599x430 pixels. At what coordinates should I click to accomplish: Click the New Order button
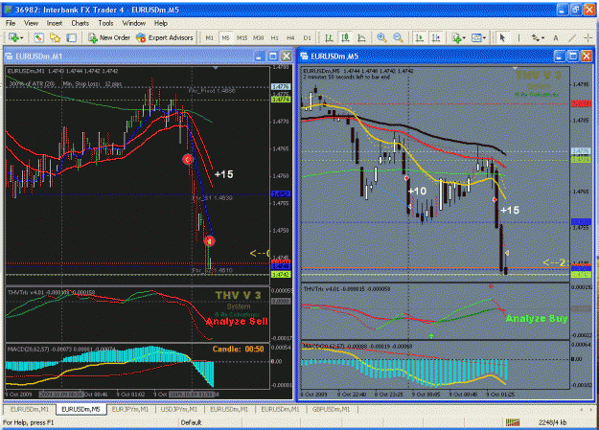[x=109, y=37]
